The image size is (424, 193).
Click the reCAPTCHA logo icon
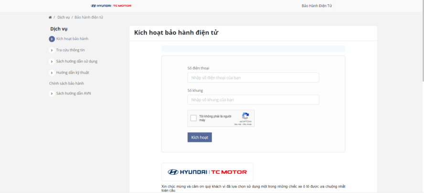pos(245,116)
